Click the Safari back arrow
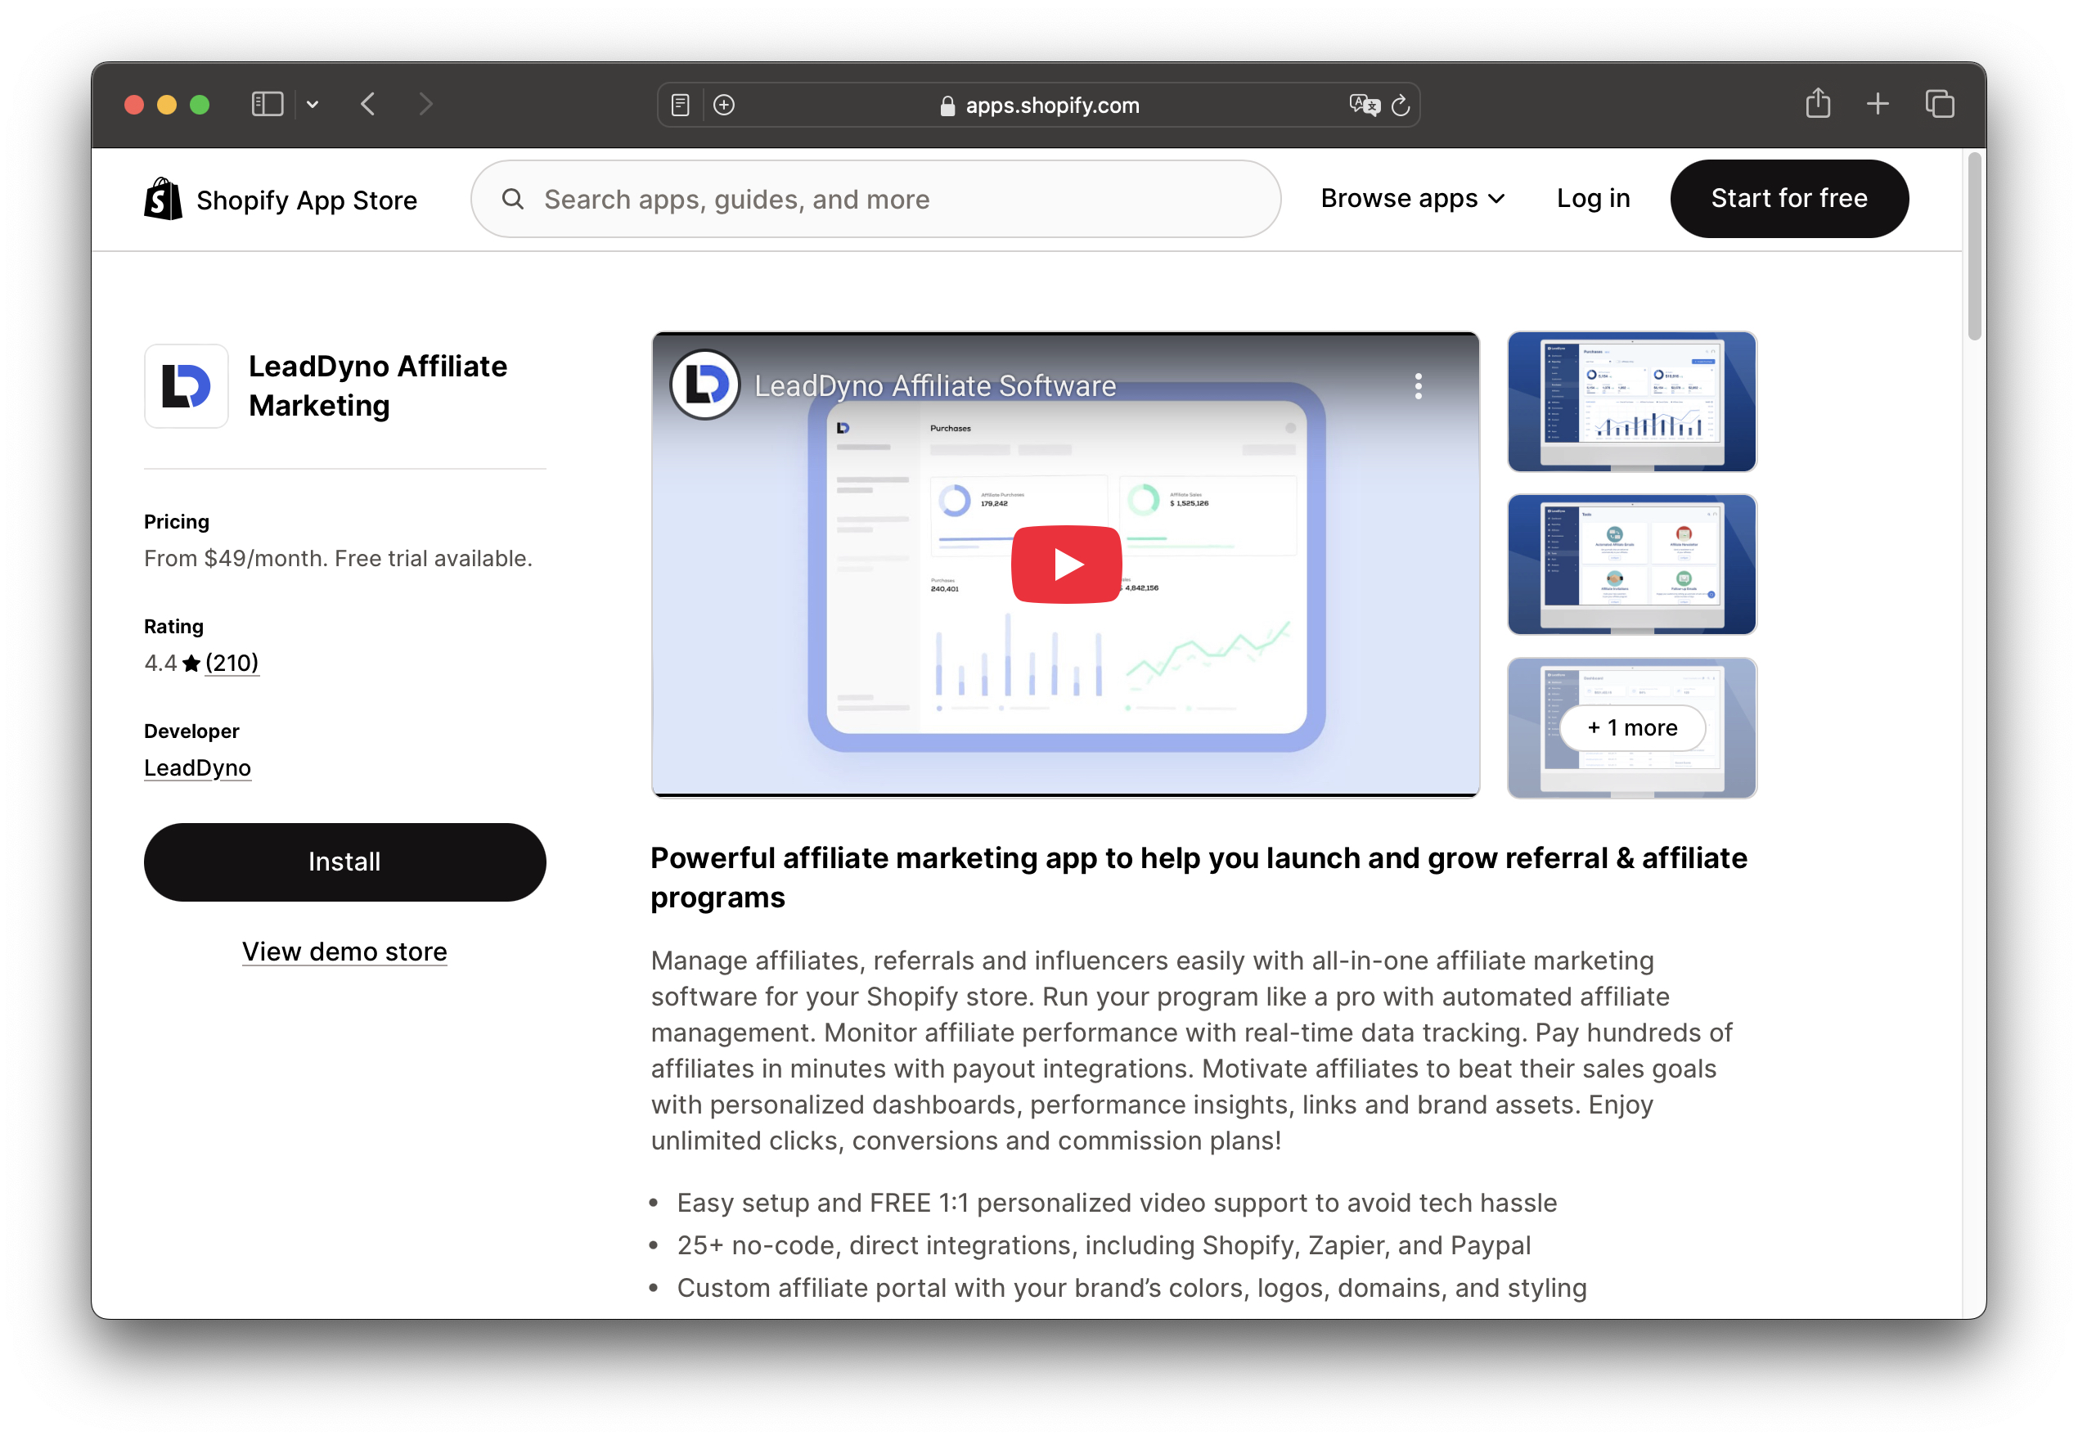Image resolution: width=2078 pixels, height=1440 pixels. [x=368, y=105]
